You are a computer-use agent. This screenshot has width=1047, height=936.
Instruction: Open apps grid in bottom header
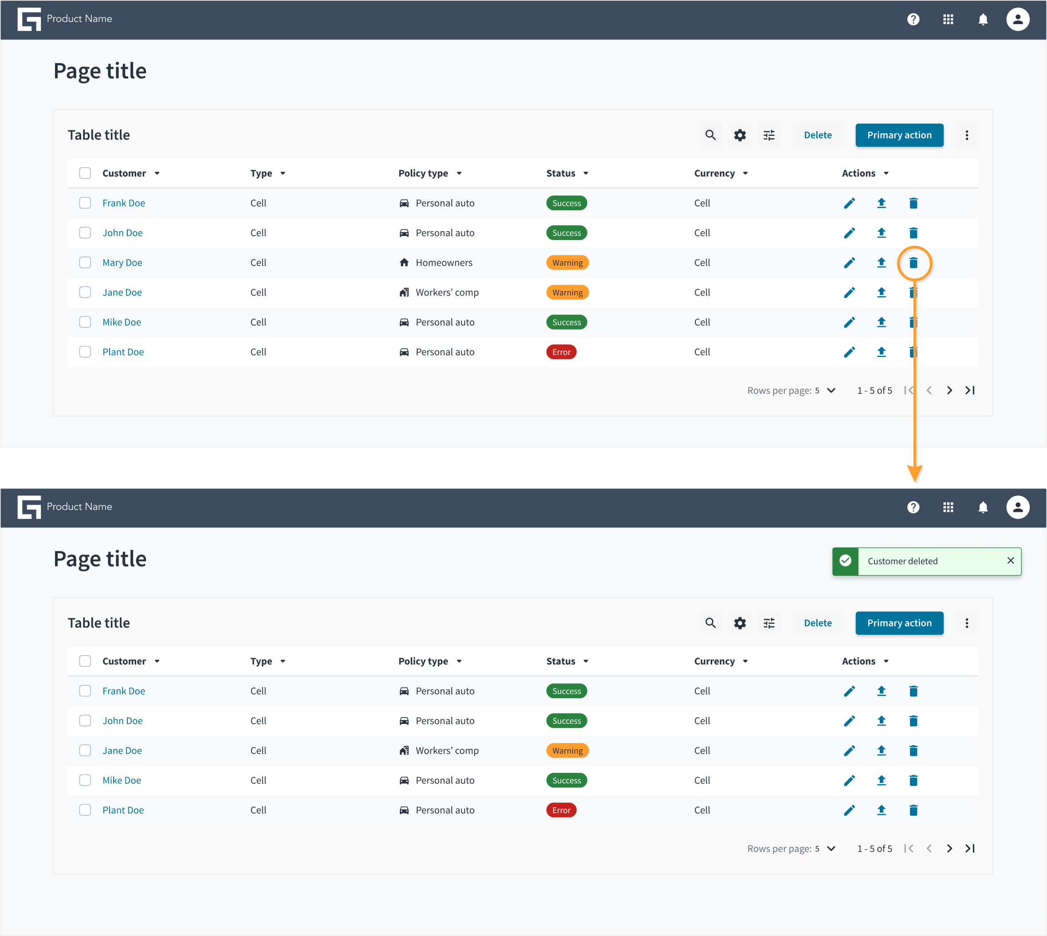tap(948, 507)
